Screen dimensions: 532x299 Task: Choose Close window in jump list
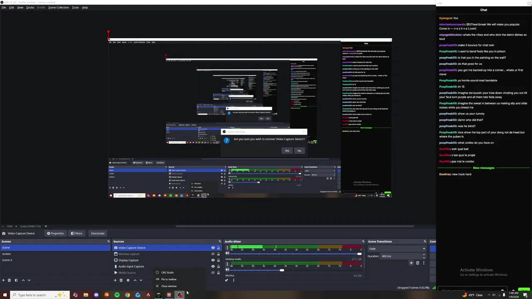(x=180, y=286)
